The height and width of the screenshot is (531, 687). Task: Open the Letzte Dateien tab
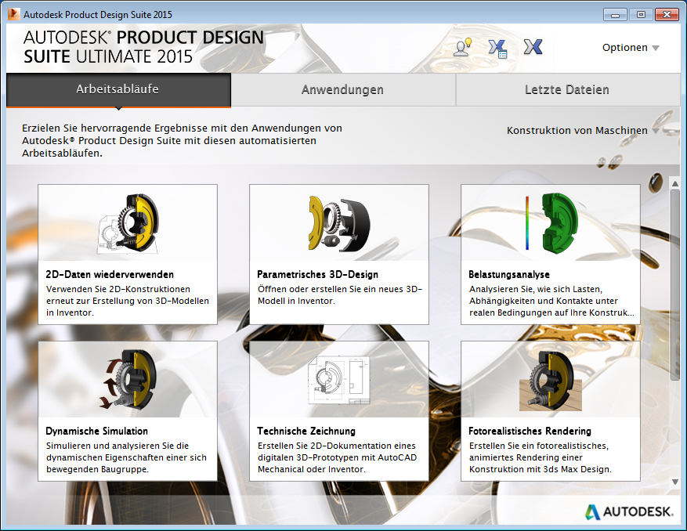[x=567, y=90]
